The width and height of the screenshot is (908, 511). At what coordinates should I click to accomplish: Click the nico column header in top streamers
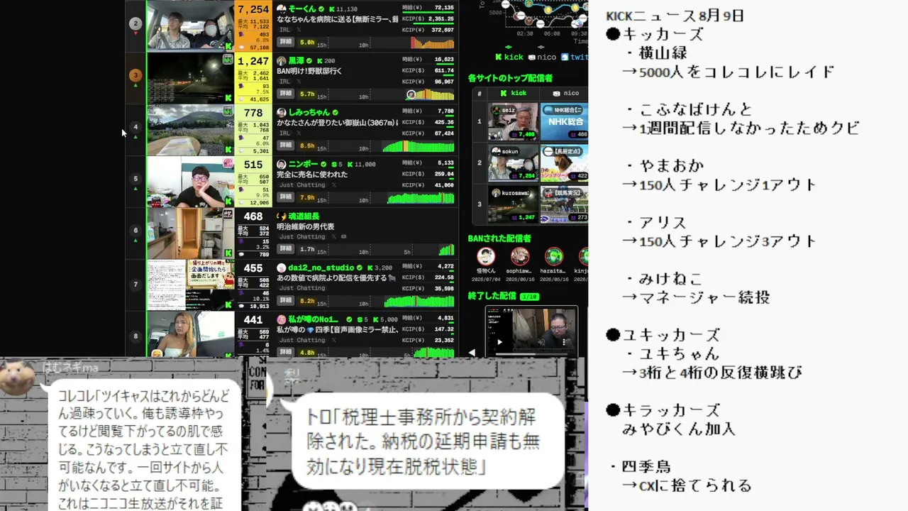[x=565, y=93]
